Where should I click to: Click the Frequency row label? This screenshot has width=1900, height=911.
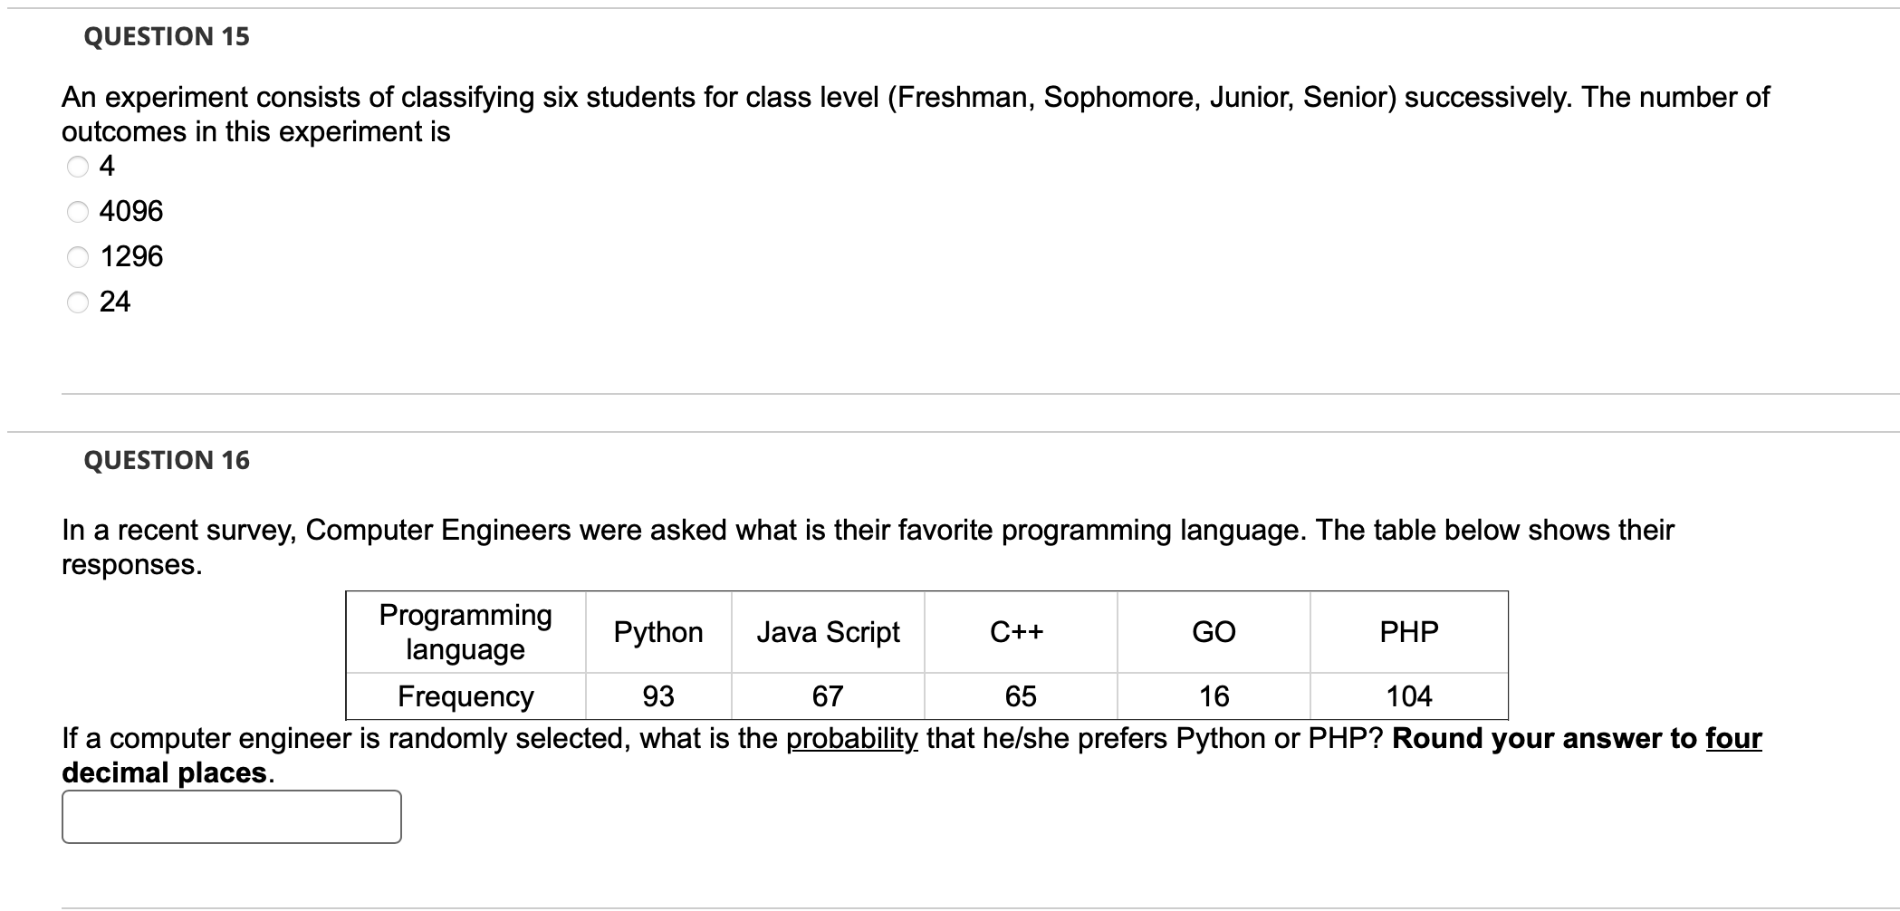[465, 695]
